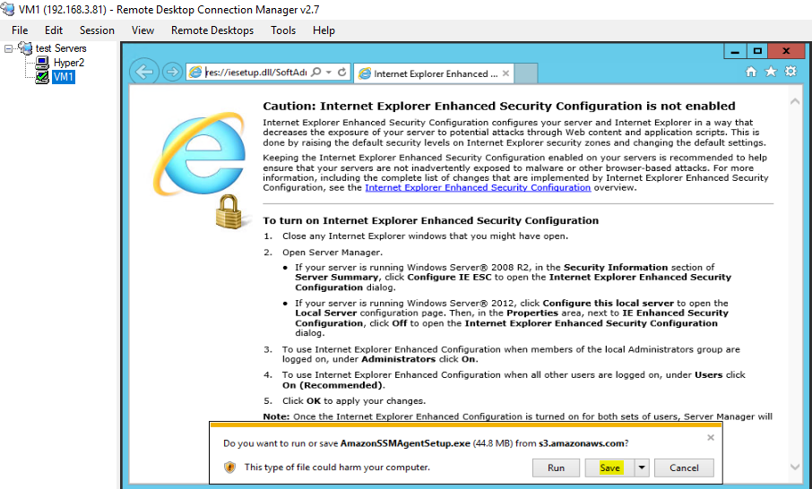Expand the Save options dropdown arrow

tap(642, 468)
